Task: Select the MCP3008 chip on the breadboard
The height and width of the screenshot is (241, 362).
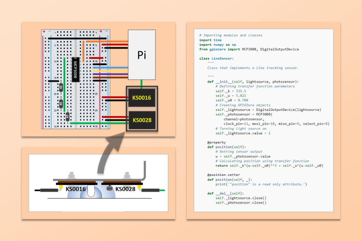Action: tap(75, 69)
